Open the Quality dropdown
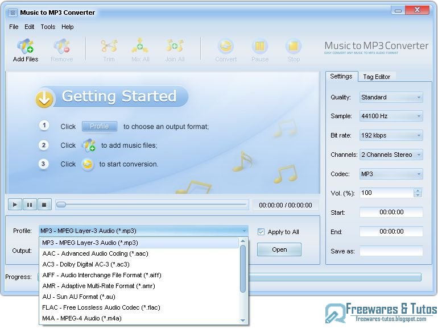 pos(391,97)
